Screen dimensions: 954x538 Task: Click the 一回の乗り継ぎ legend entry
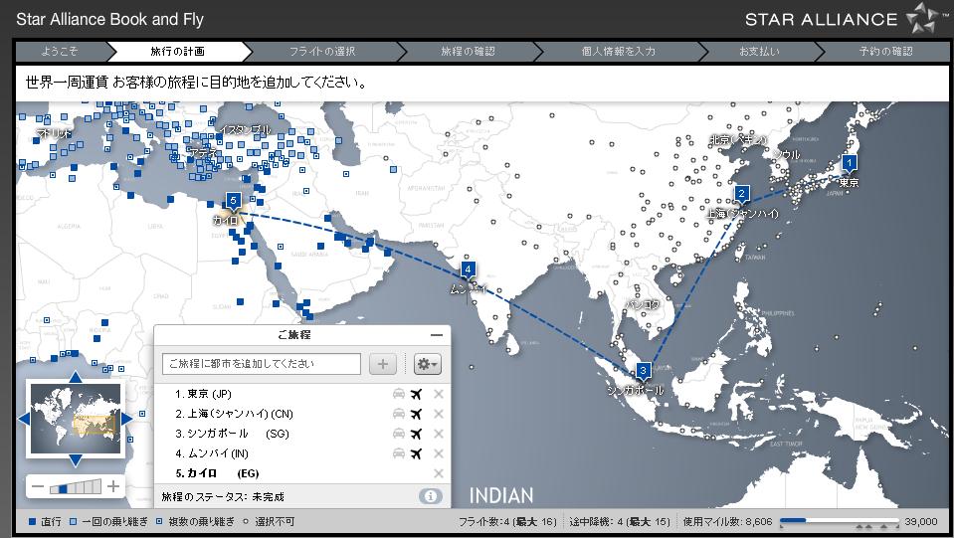[x=108, y=521]
